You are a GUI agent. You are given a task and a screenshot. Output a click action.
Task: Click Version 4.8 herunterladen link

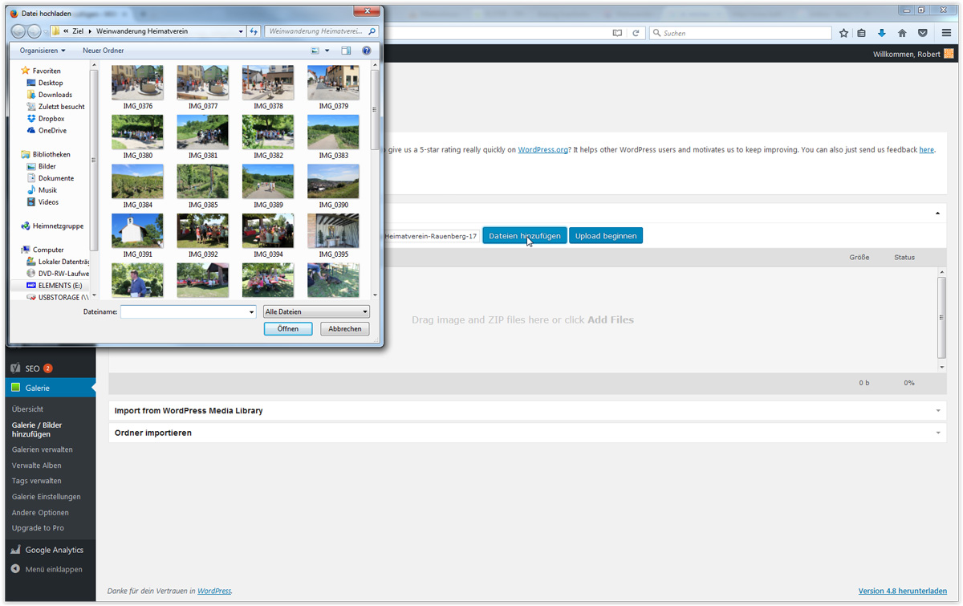tap(903, 591)
